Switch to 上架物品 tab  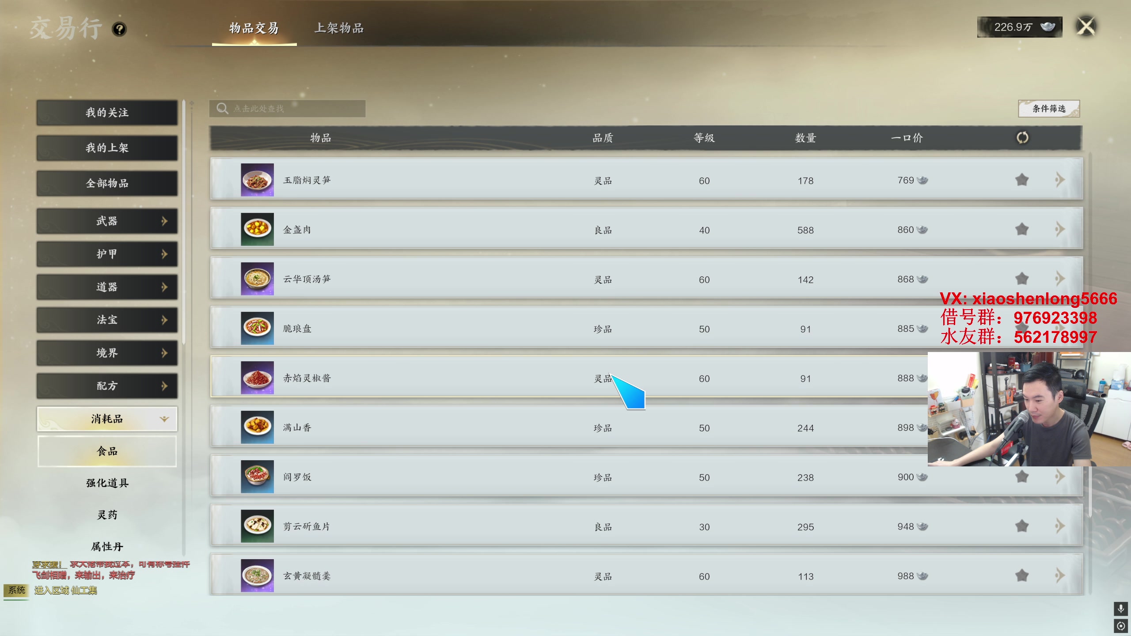(339, 28)
